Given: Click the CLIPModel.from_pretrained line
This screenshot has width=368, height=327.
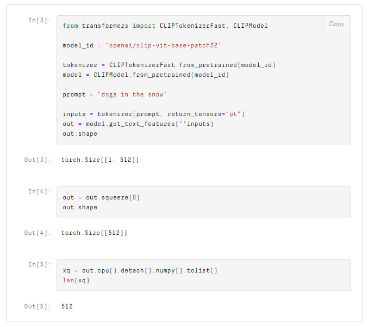Looking at the screenshot, I should [x=146, y=75].
